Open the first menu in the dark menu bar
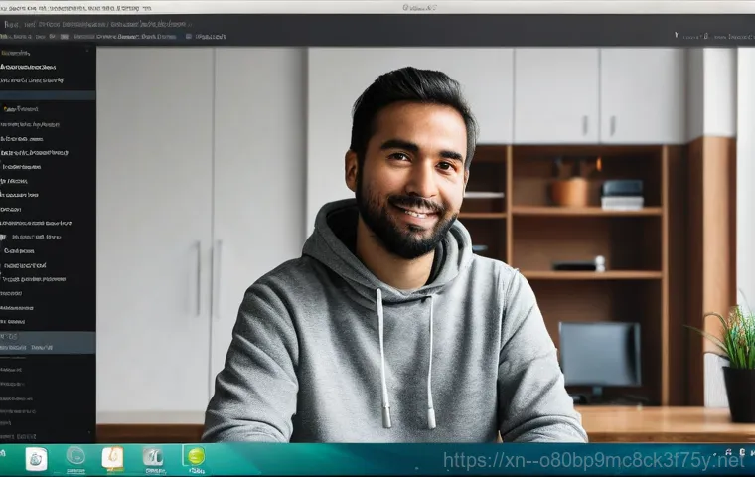Viewport: 755px width, 477px height. 14,22
